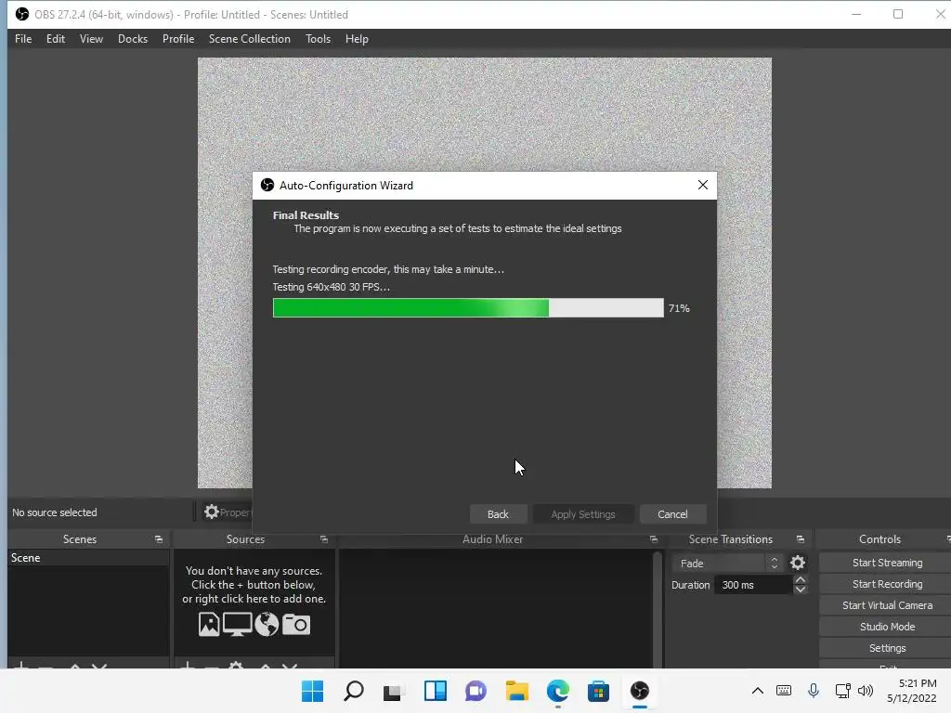Click Start Streaming
The width and height of the screenshot is (951, 713).
(887, 563)
